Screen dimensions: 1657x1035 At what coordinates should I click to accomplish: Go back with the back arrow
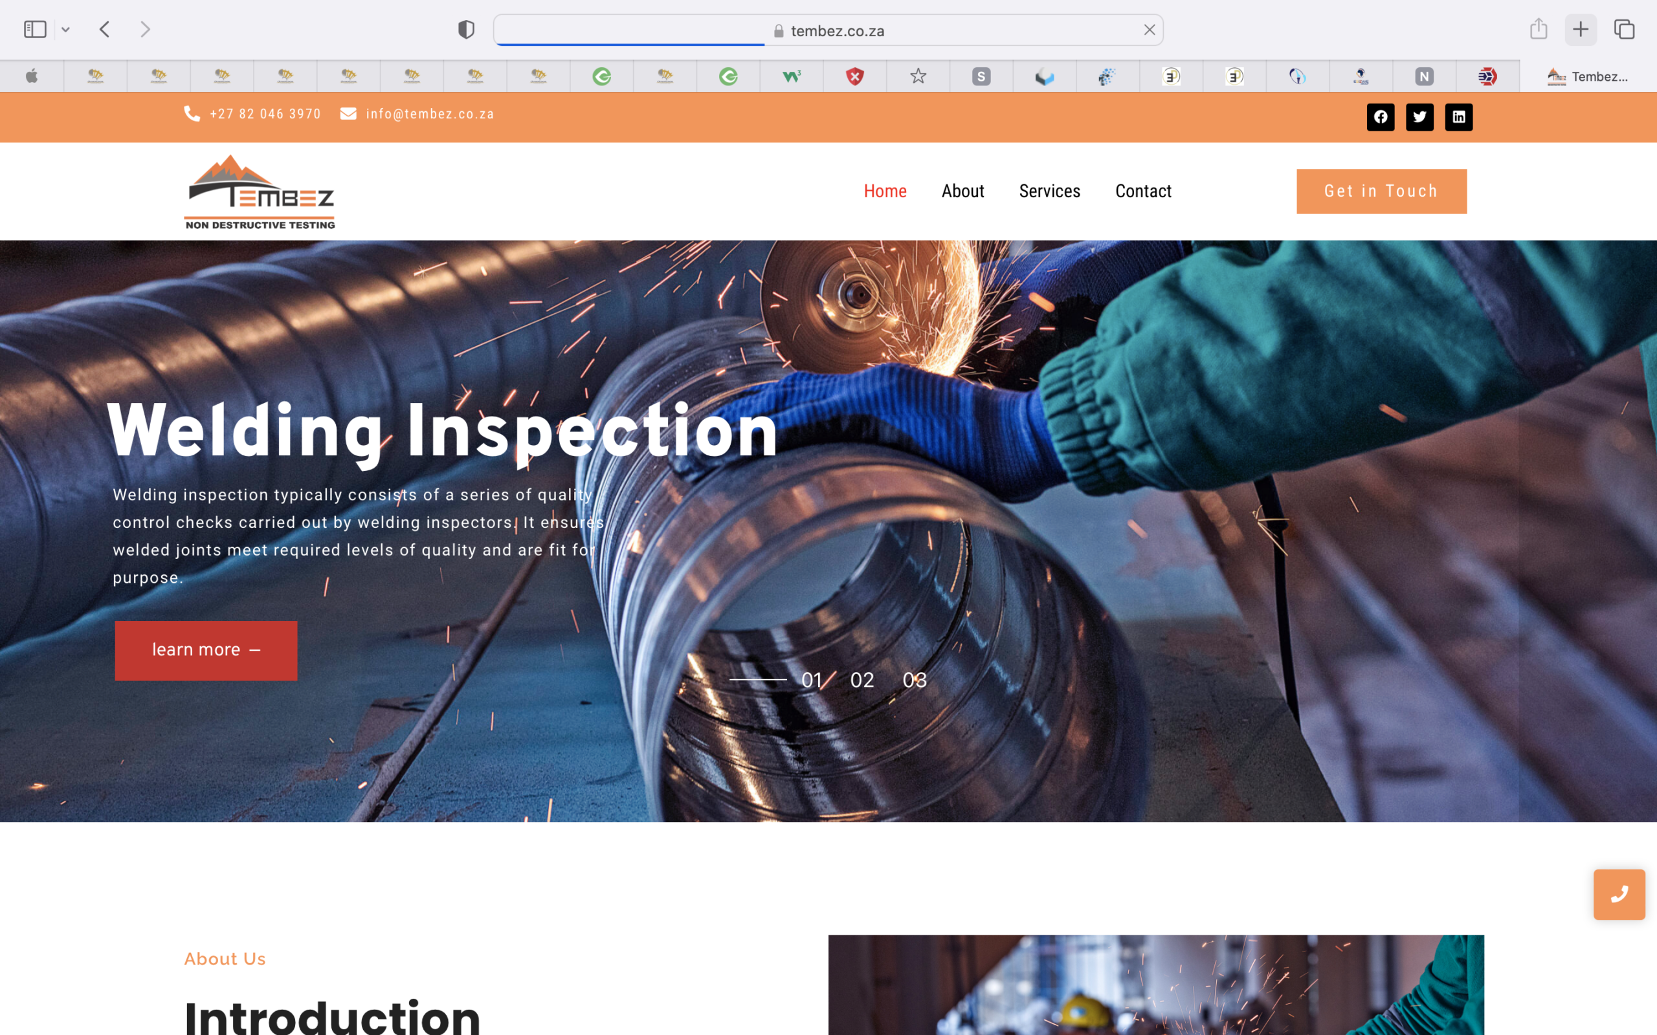tap(105, 30)
